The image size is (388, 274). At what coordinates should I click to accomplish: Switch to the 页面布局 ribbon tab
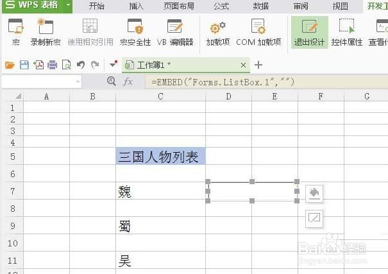179,6
